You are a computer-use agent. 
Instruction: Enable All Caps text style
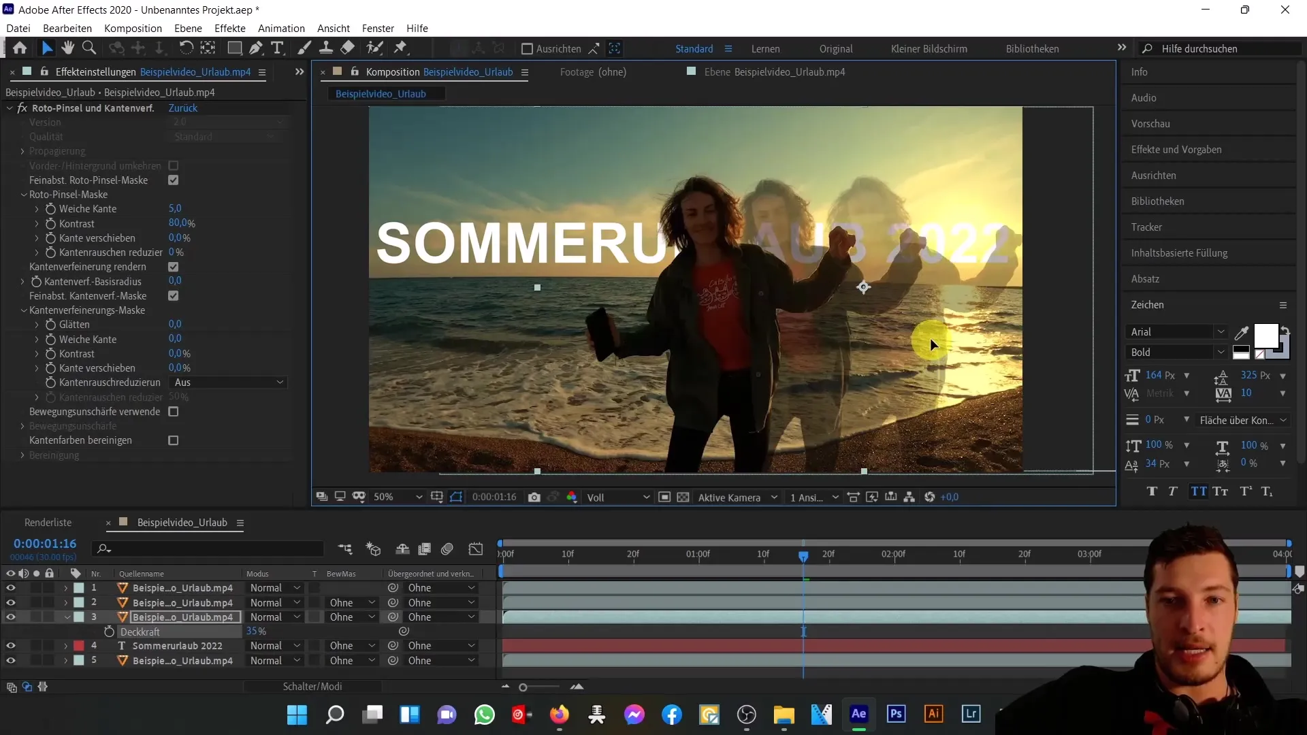coord(1199,491)
